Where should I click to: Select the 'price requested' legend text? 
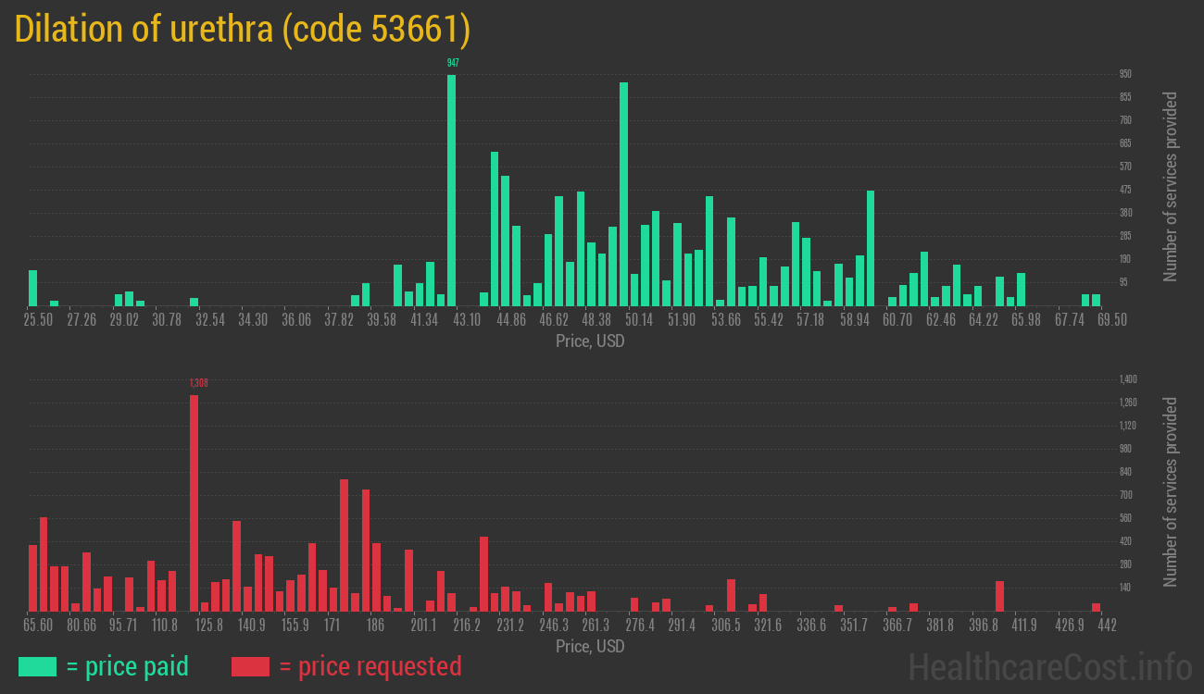click(x=370, y=666)
